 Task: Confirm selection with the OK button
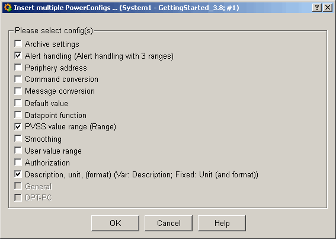tap(116, 223)
